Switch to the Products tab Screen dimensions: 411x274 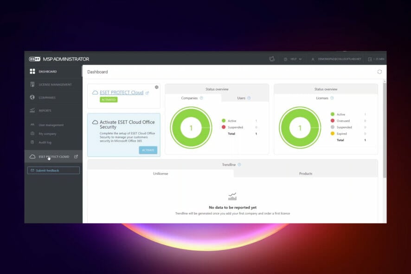point(306,174)
